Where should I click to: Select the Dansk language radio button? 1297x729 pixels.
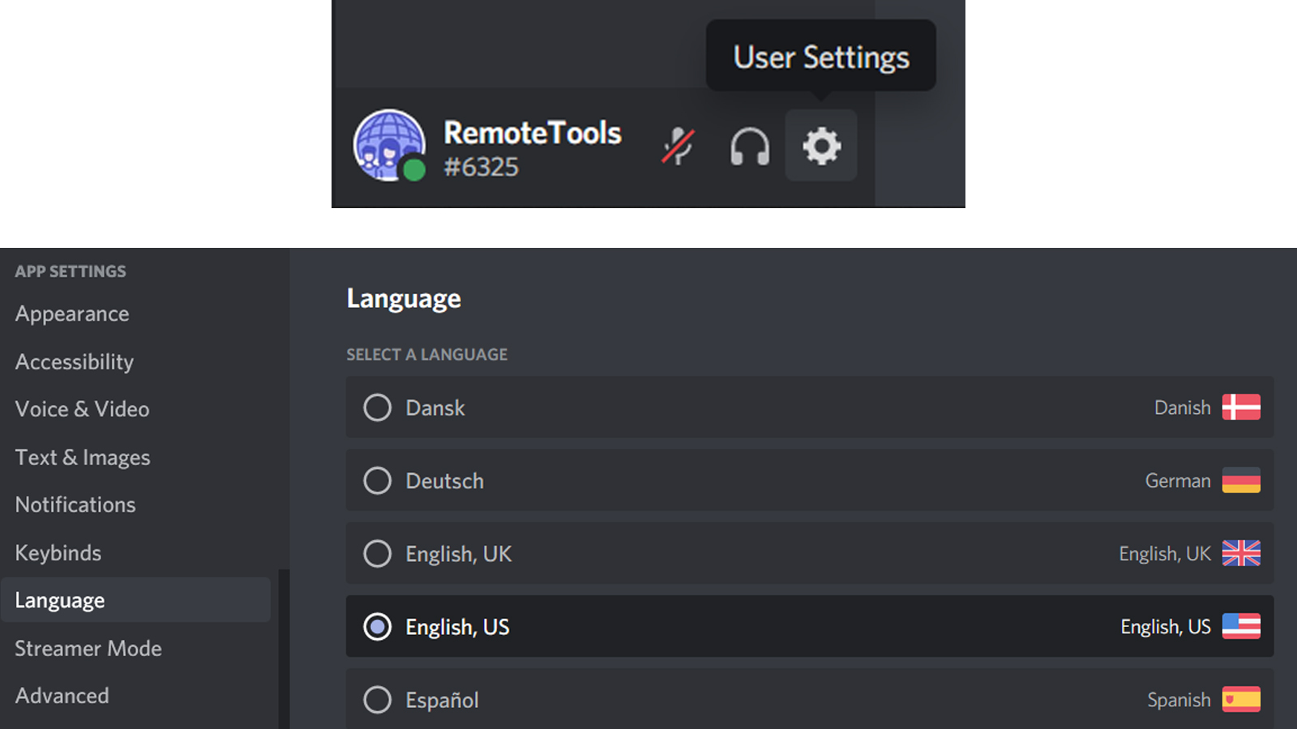(377, 407)
